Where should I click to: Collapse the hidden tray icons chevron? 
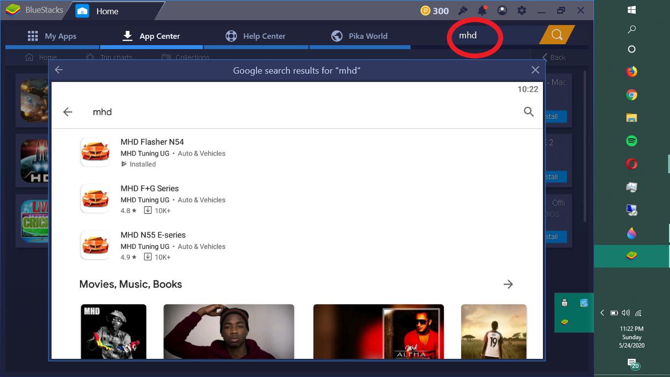pyautogui.click(x=602, y=313)
